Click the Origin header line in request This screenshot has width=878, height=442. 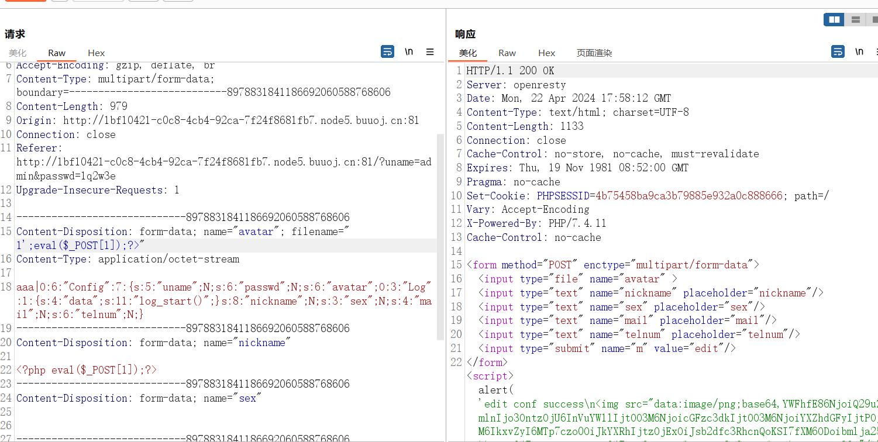point(218,120)
